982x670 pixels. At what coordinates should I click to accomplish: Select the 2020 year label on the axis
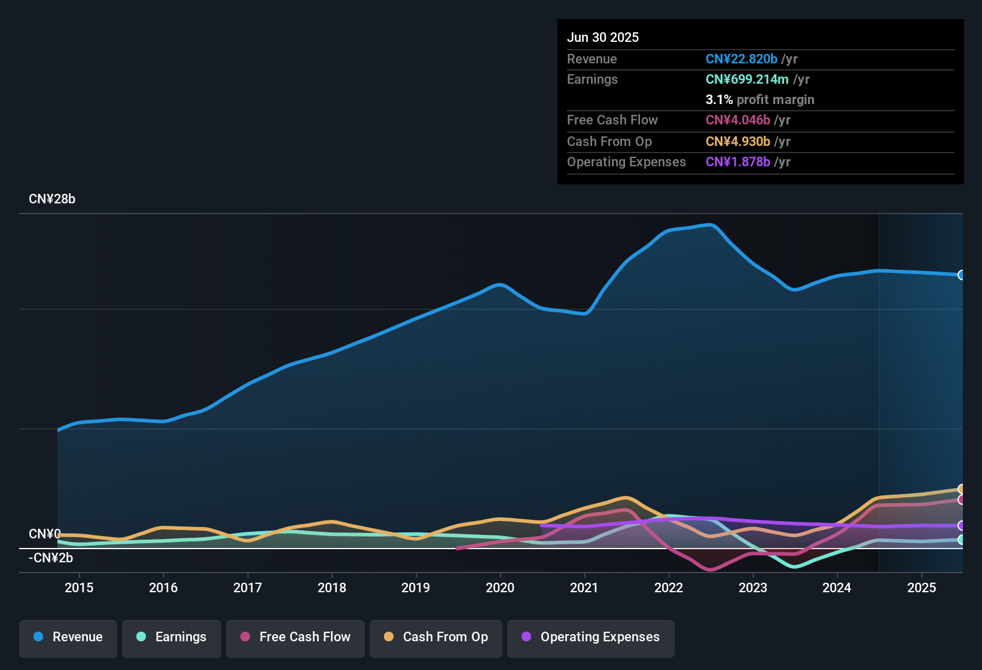(500, 588)
